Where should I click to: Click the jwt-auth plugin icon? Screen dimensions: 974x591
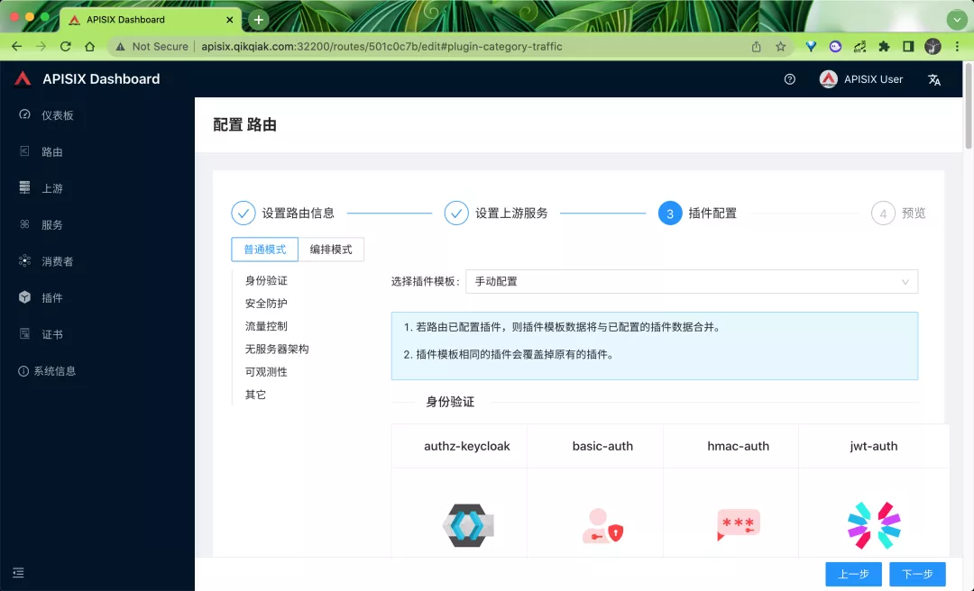(873, 525)
